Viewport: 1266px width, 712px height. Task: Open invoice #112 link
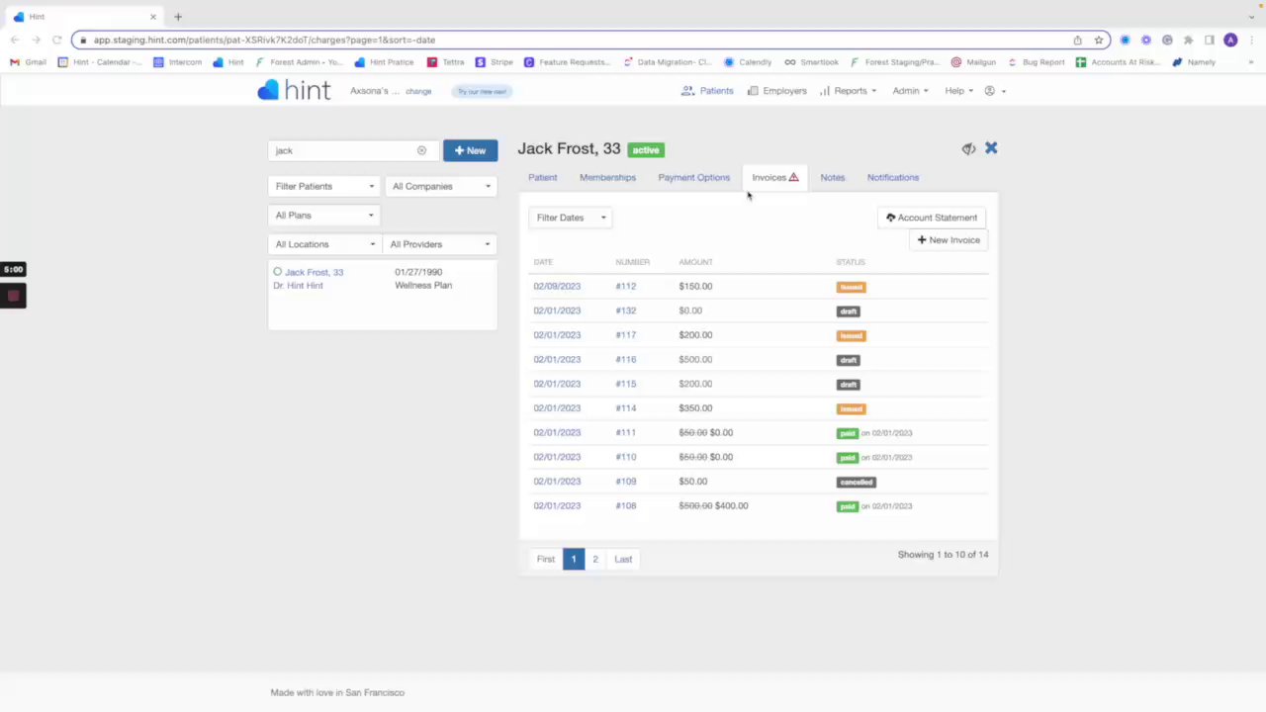tap(626, 287)
